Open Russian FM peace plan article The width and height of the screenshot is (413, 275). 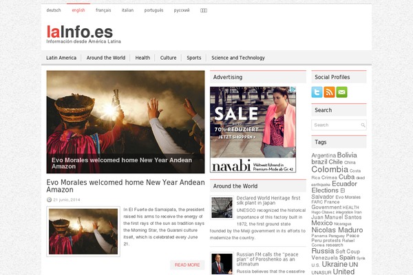[267, 259]
